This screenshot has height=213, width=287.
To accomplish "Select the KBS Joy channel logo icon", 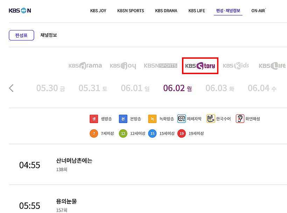I will (122, 65).
